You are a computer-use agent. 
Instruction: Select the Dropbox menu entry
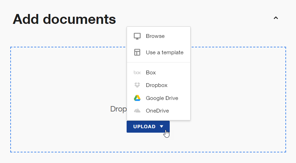pyautogui.click(x=156, y=85)
